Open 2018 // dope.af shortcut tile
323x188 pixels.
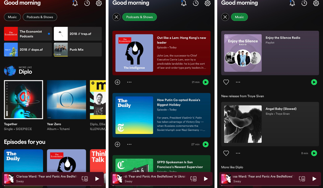pyautogui.click(x=28, y=50)
